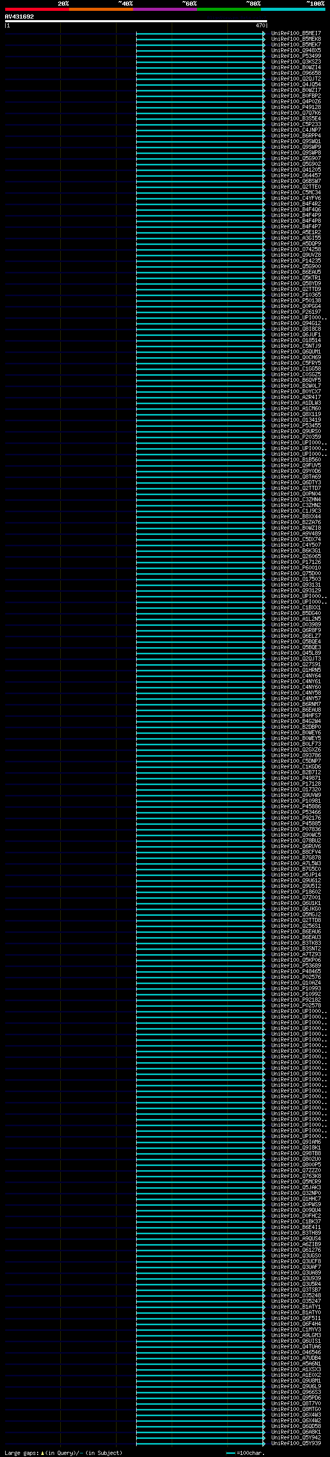Click the '=100char.' scale legend
Image resolution: width=330 pixels, height=1457 pixels.
tap(245, 1453)
